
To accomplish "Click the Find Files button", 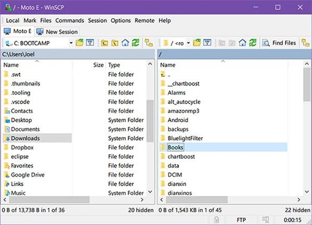I will (279, 43).
